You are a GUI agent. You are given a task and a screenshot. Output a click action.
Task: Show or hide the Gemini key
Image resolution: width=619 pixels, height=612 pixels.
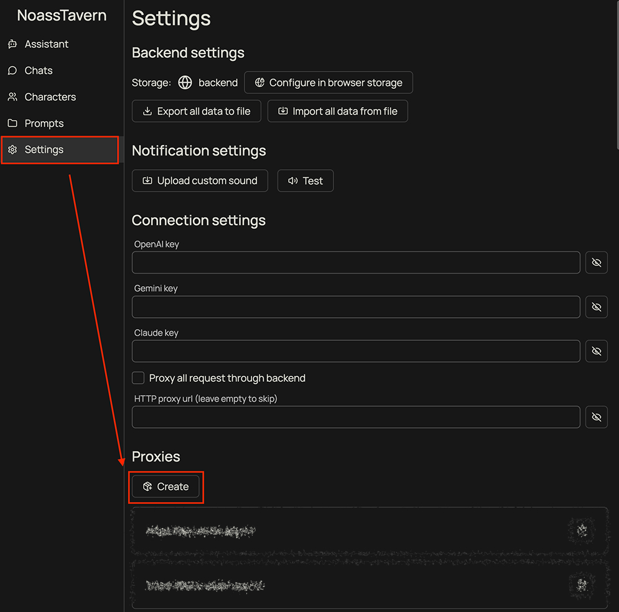[x=596, y=307]
